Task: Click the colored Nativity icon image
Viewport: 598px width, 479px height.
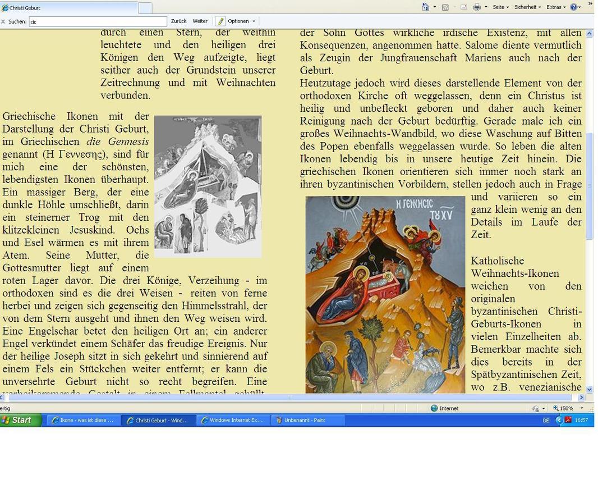Action: [385, 294]
